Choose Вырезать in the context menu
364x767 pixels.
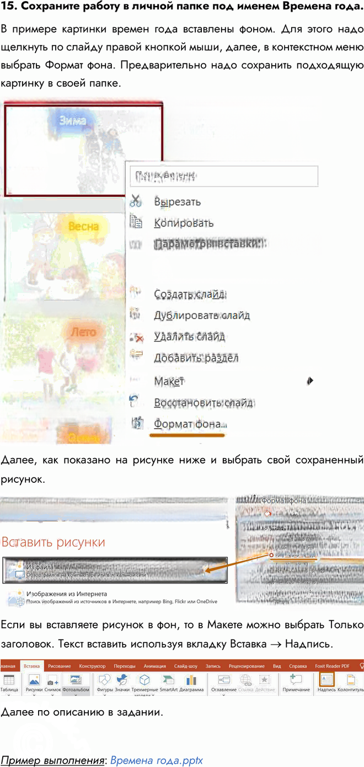pos(177,202)
